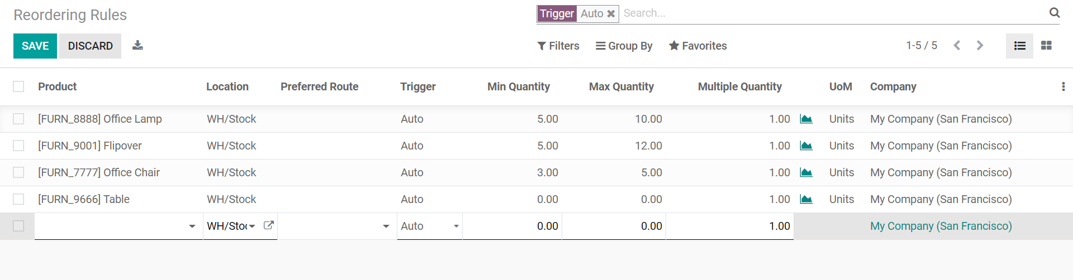Sort by Product column header
Screen dimensions: 1073x280
pyautogui.click(x=57, y=86)
